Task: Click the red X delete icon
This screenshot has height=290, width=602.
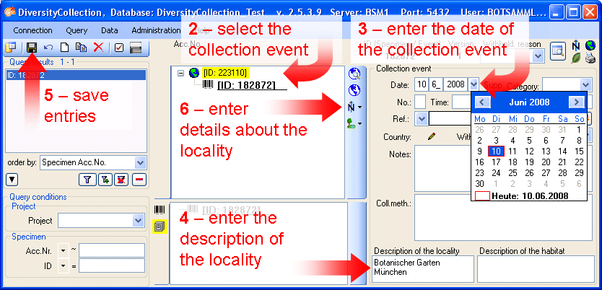Action: coord(97,48)
